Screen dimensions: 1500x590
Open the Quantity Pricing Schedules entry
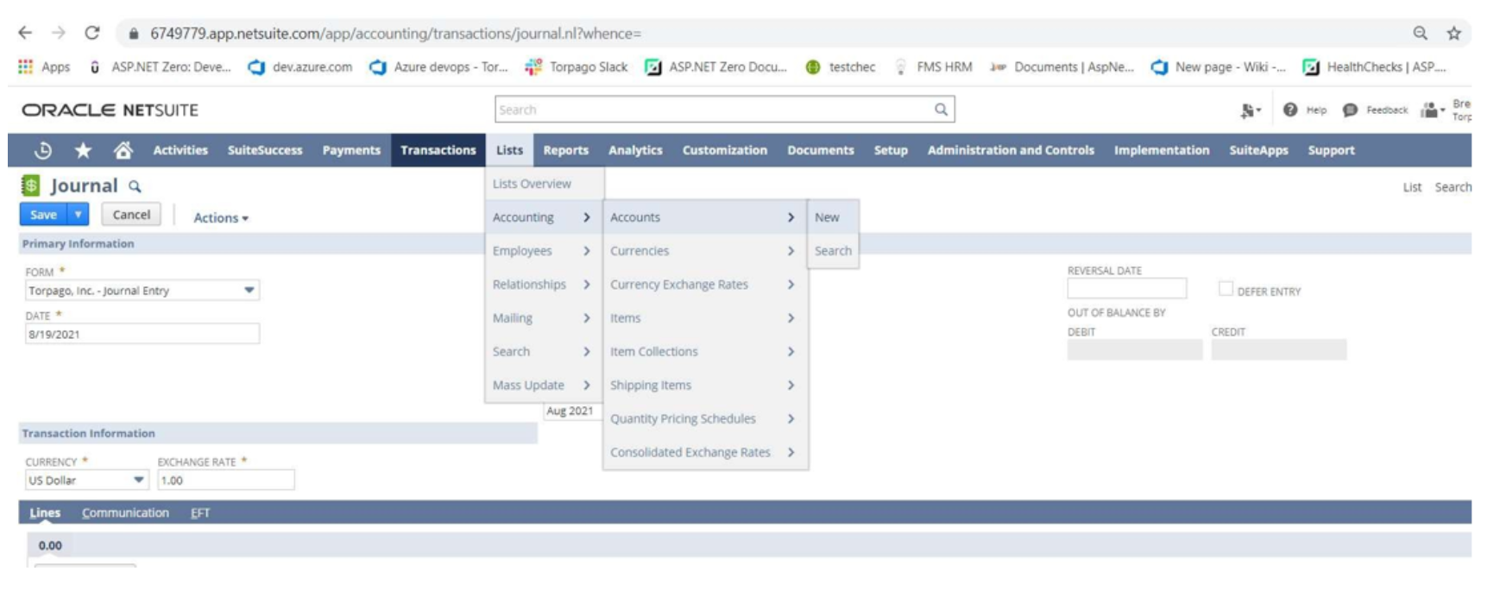tap(704, 418)
